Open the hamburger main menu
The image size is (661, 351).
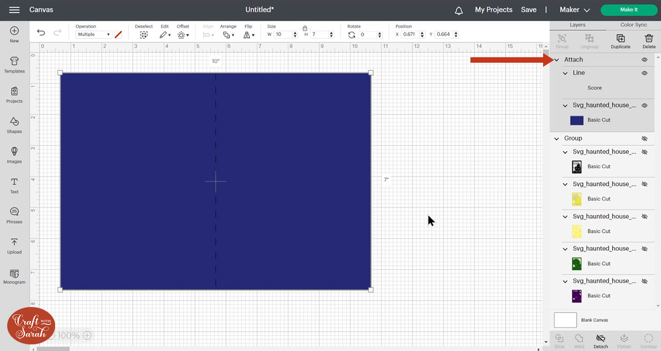pyautogui.click(x=15, y=10)
